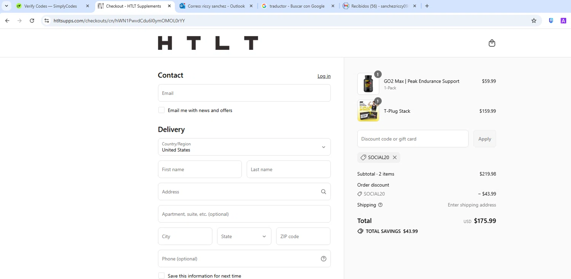Open a new browser tab

pos(427,6)
